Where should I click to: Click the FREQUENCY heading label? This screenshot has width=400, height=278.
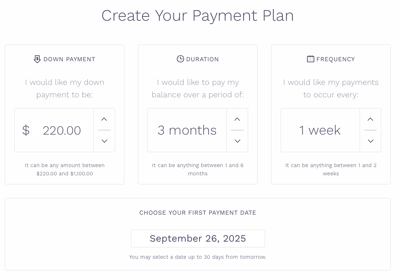tap(336, 59)
